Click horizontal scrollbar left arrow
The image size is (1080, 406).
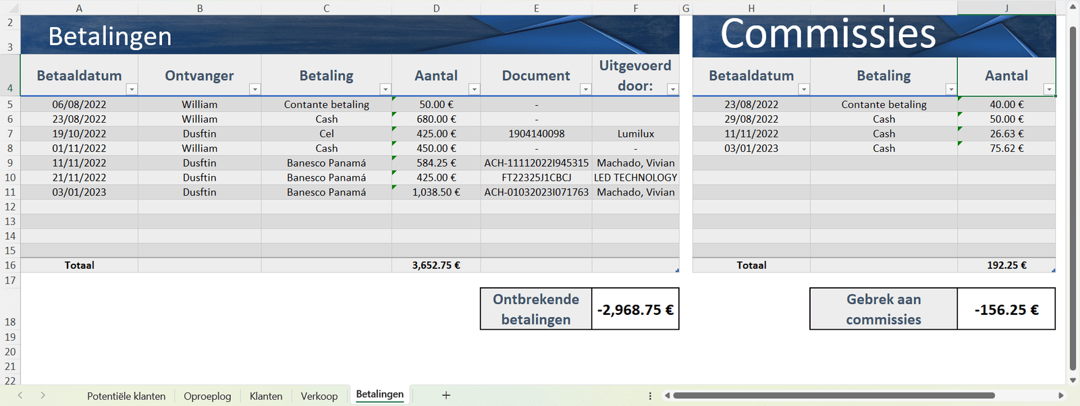click(667, 396)
